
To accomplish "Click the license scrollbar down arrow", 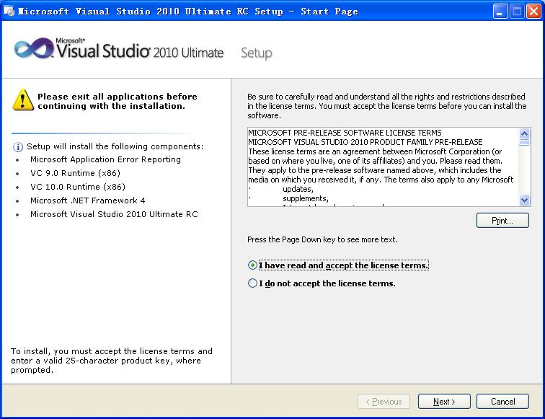I will click(525, 200).
